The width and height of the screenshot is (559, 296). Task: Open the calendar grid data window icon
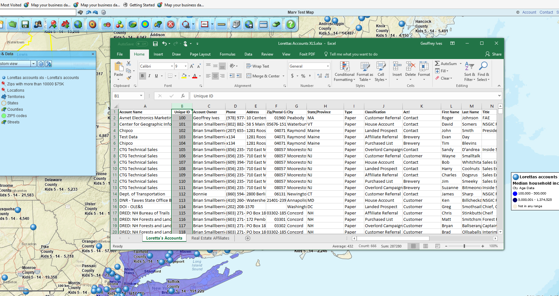pos(263,24)
